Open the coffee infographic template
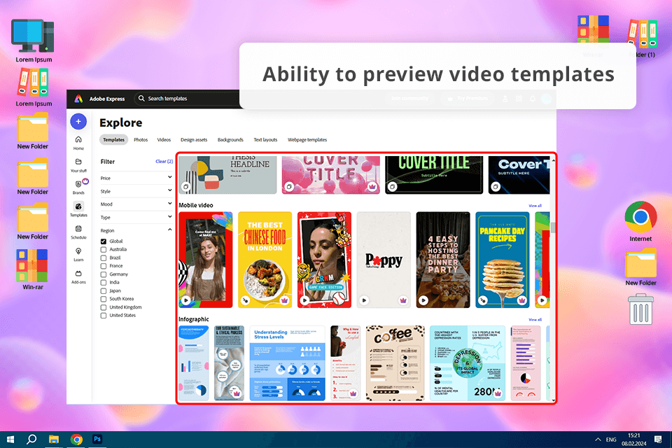Image resolution: width=672 pixels, height=448 pixels. [395, 363]
